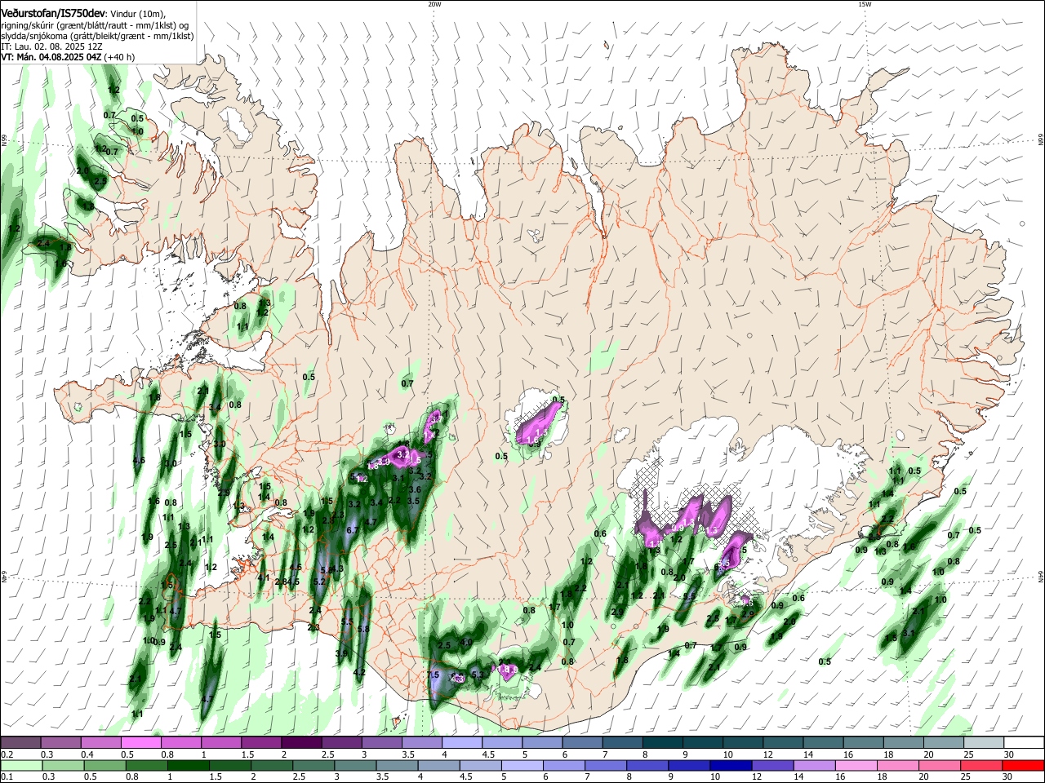1045x783 pixels.
Task: Click the 'rigning/skúrir' description line in the header
Action: click(x=95, y=25)
